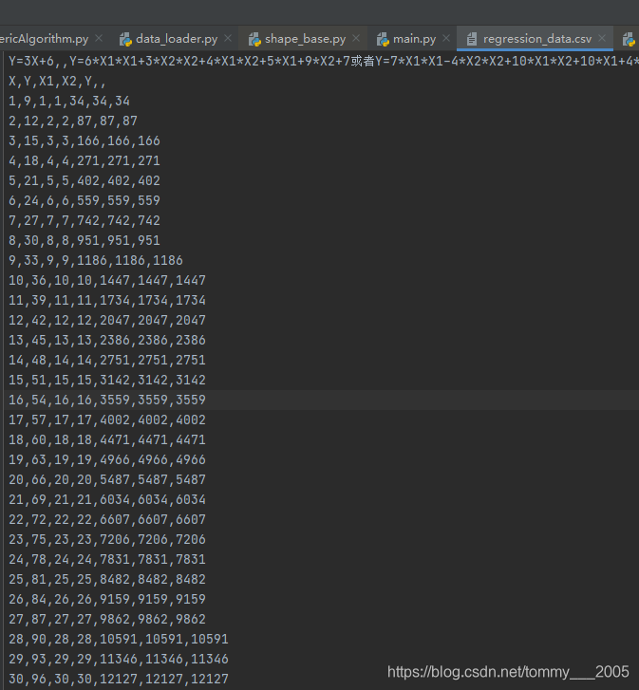Click the Python icon on shape_base.py tab
Viewport: 639px width, 690px height.
(x=254, y=39)
